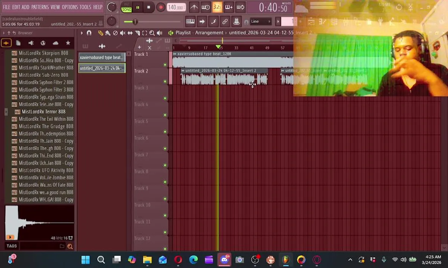Select the Paint brush tool
This screenshot has width=448, height=268.
click(108, 33)
